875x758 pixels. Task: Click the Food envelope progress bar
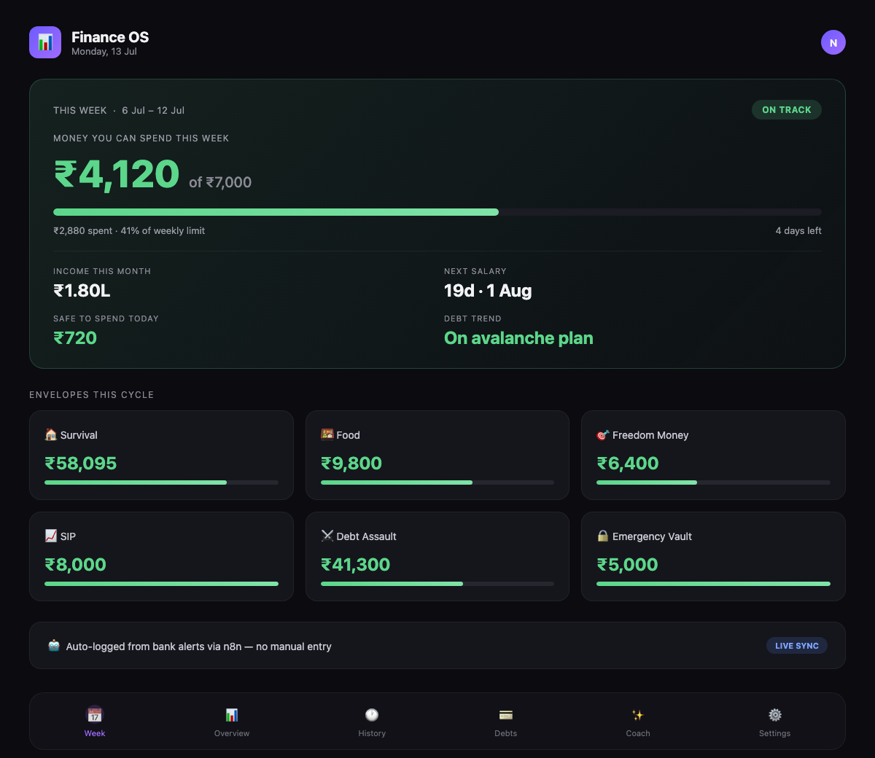(x=437, y=482)
